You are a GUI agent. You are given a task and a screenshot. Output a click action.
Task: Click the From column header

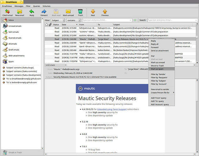tap(87, 25)
